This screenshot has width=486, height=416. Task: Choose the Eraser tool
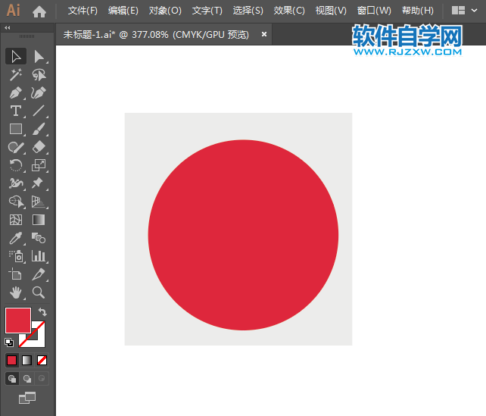pos(39,147)
